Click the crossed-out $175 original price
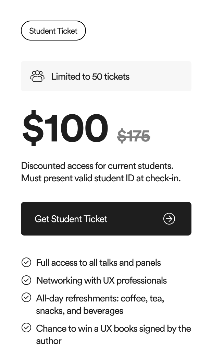 click(134, 136)
